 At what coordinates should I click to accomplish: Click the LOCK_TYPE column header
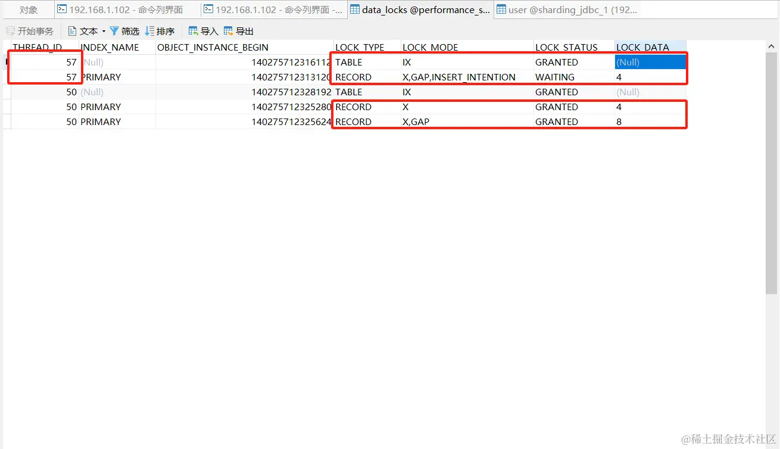(367, 47)
